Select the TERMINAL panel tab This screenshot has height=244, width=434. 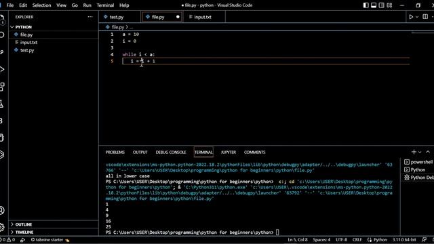click(203, 152)
